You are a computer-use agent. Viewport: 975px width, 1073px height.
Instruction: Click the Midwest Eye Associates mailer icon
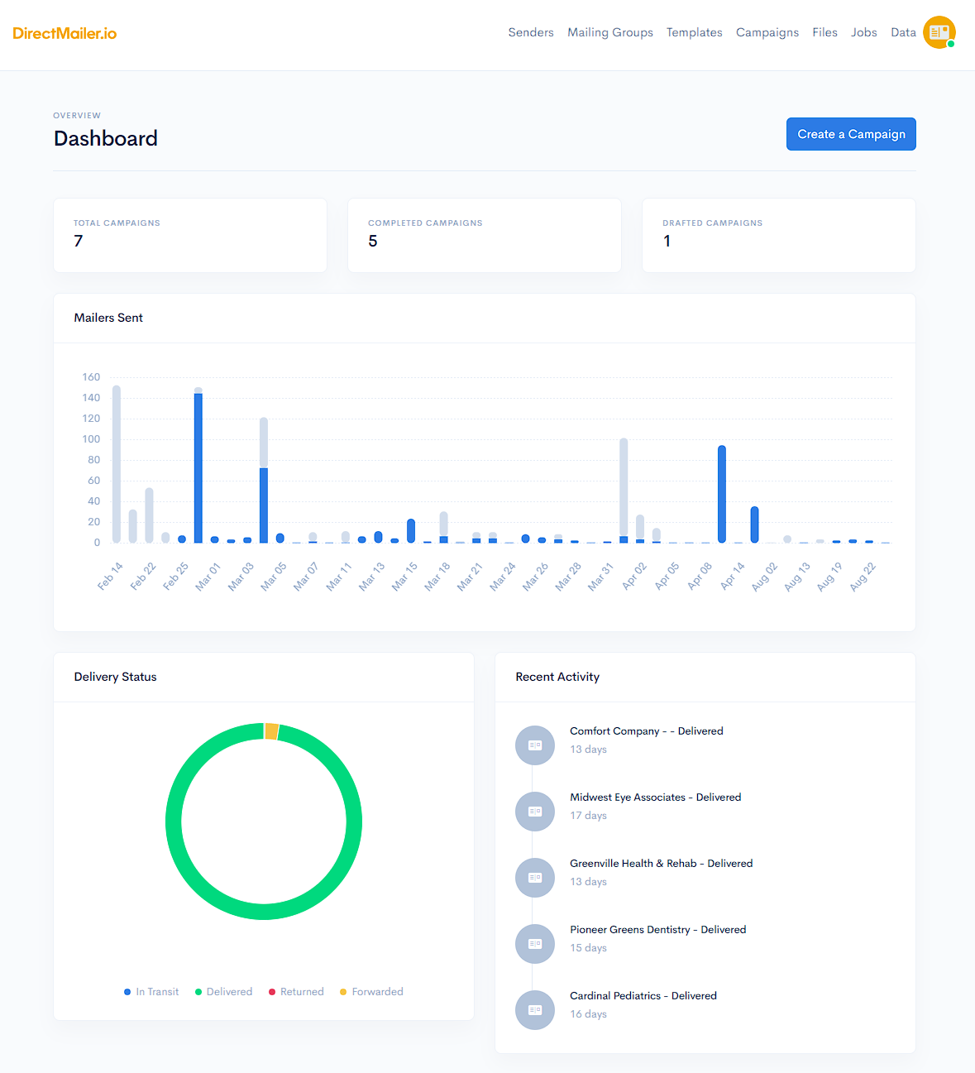point(534,812)
